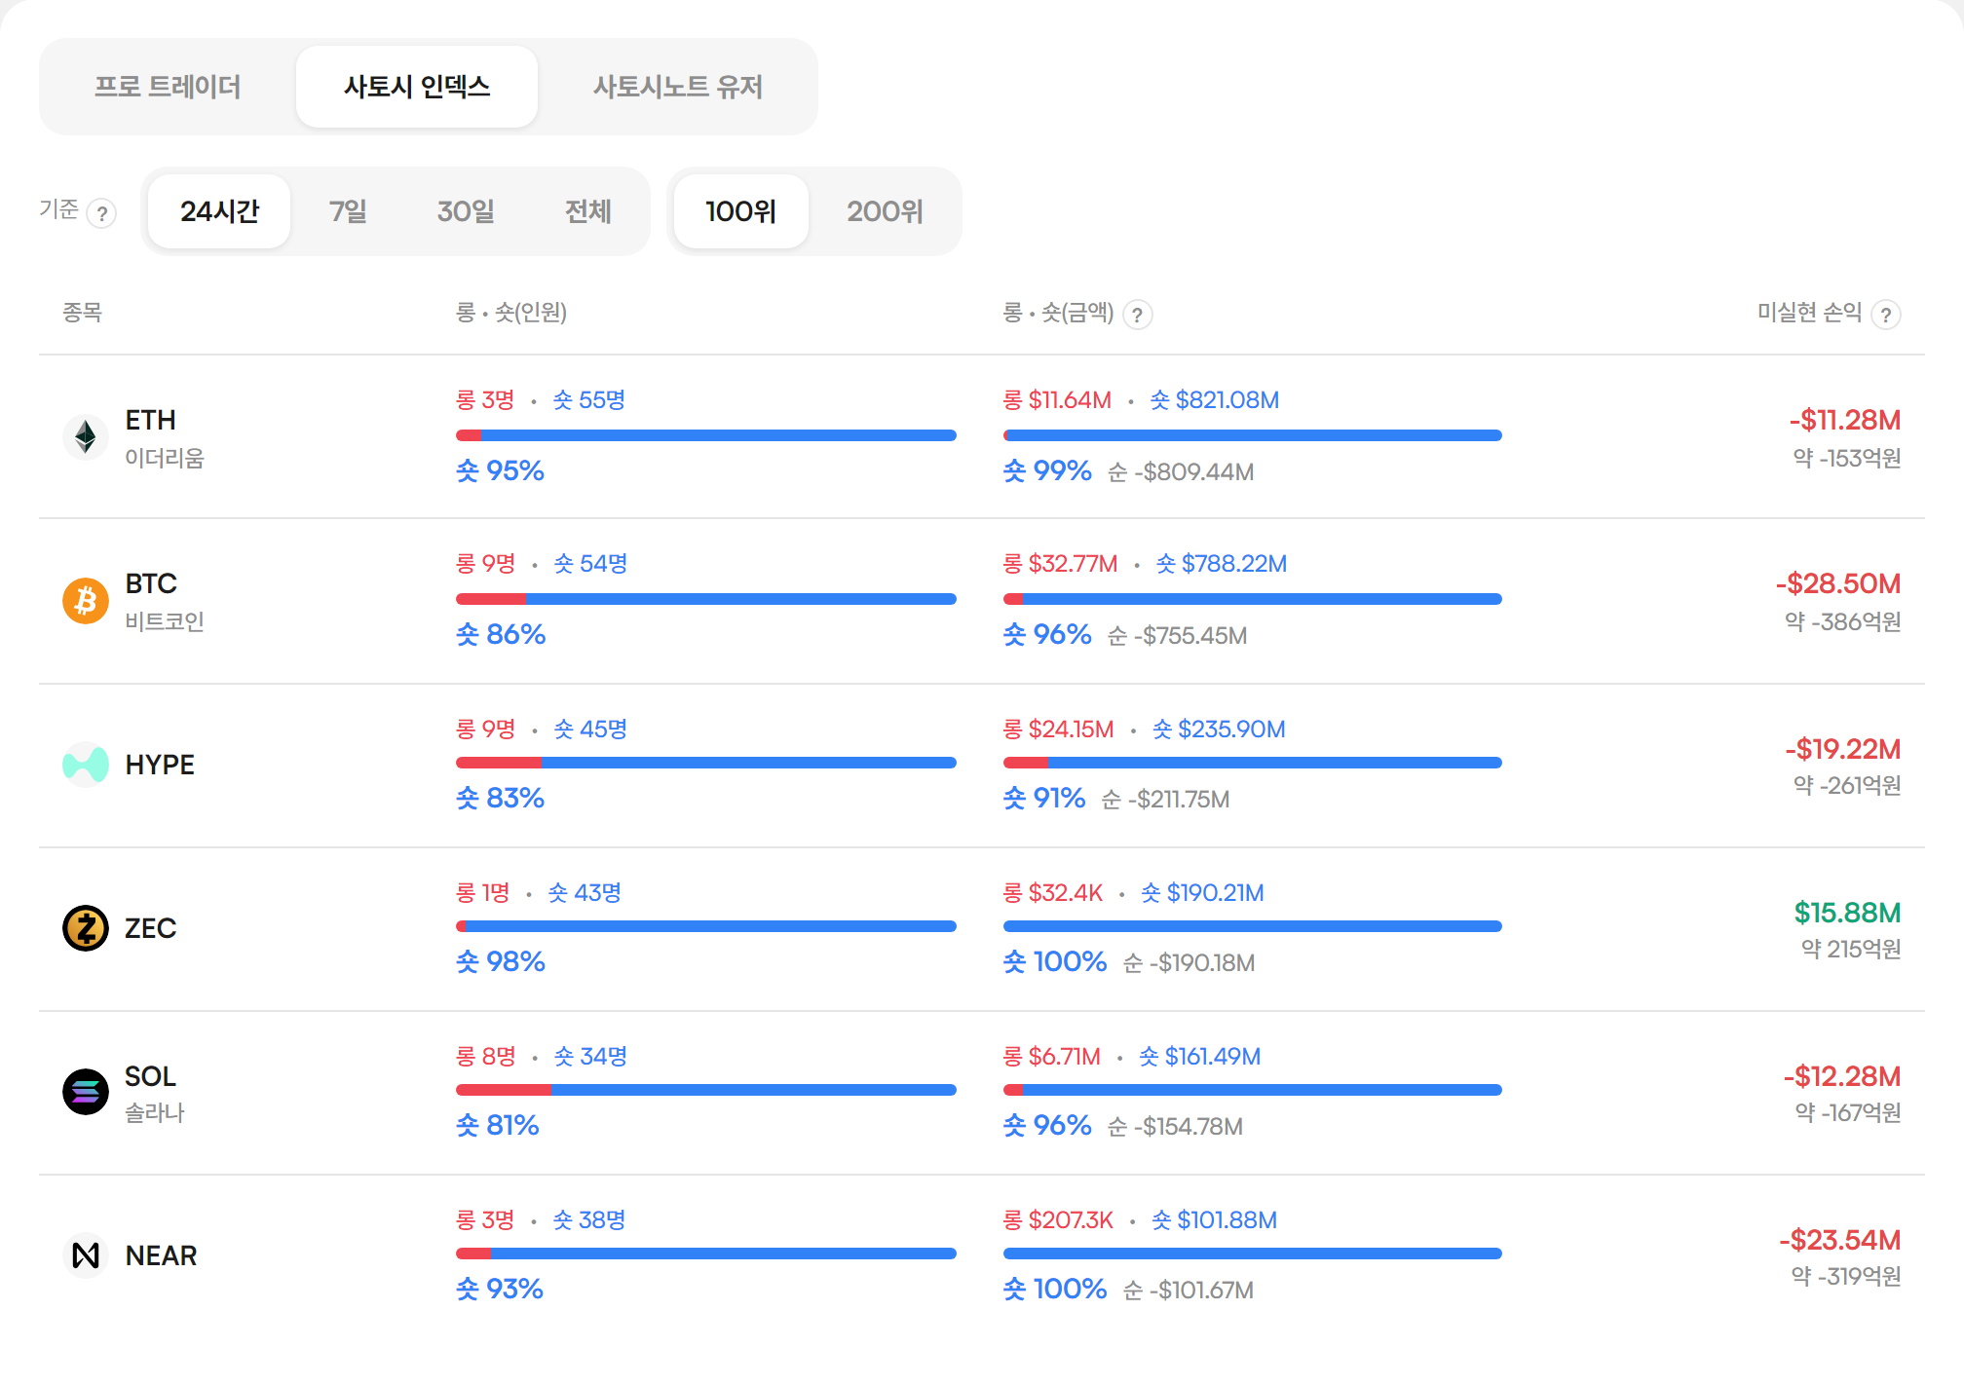Click the Bitcoin orange logo icon
1964x1385 pixels.
(x=86, y=600)
